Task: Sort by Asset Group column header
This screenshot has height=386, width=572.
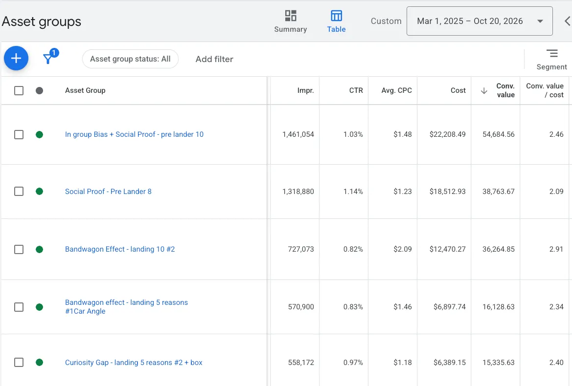Action: (x=85, y=90)
